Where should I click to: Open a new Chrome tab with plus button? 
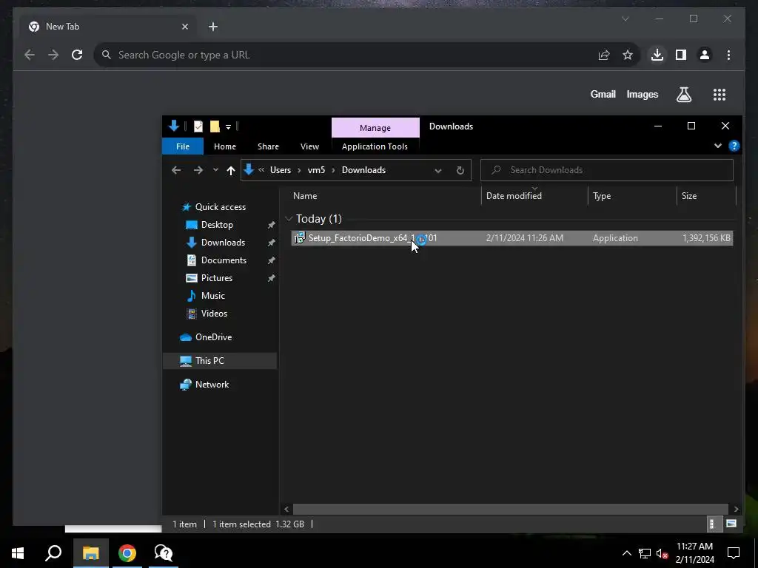click(x=212, y=27)
